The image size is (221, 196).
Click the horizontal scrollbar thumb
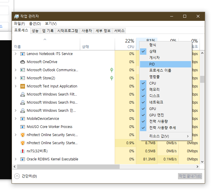pos(68,167)
